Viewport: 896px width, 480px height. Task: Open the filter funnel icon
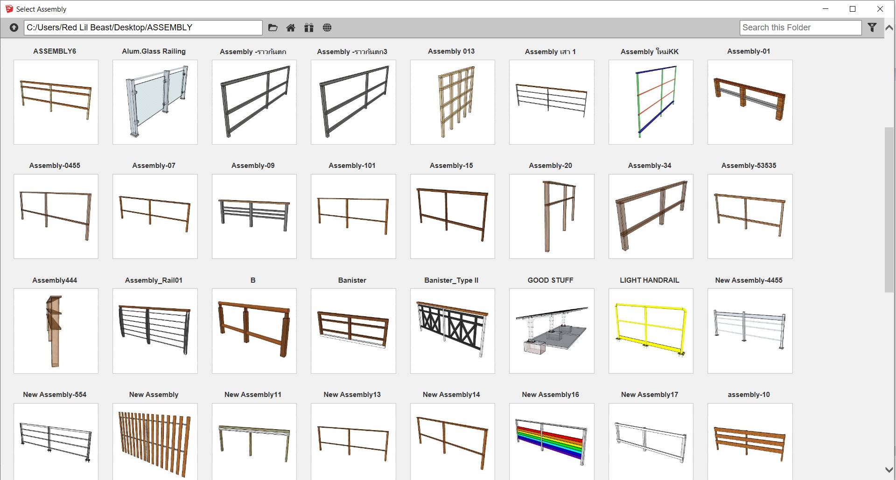coord(872,28)
